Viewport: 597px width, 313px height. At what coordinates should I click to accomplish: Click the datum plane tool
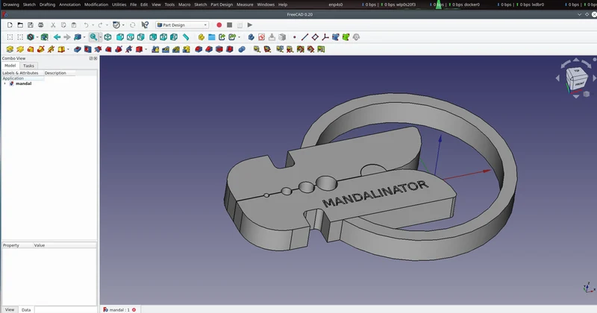[x=315, y=37]
